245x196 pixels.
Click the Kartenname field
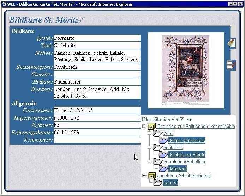97,110
